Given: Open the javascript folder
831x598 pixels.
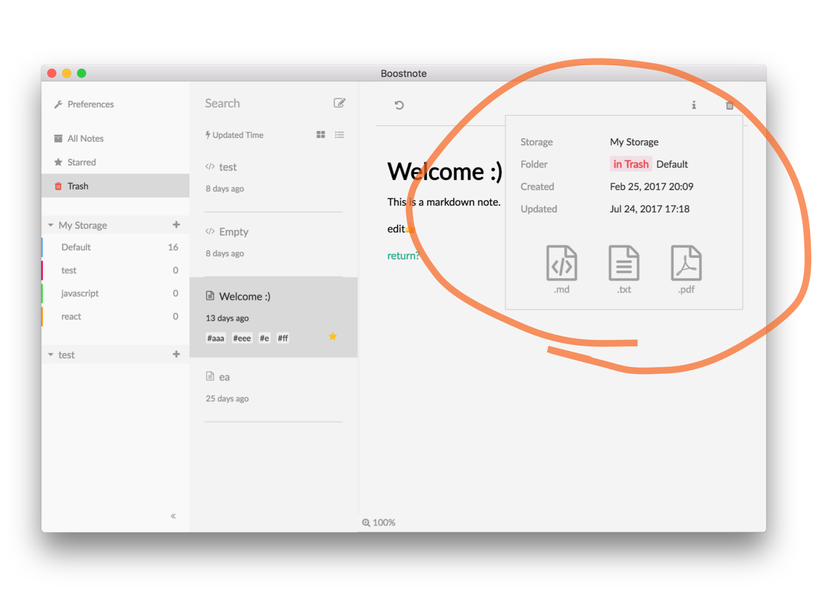Looking at the screenshot, I should (115, 293).
